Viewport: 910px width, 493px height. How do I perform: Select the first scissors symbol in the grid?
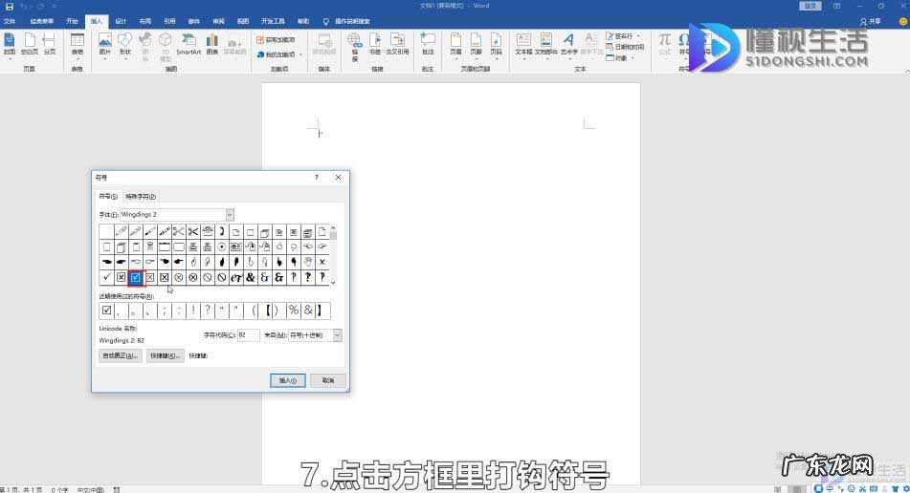tap(179, 232)
